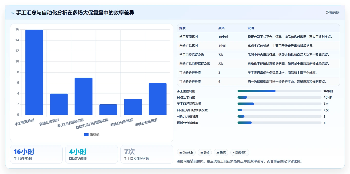Click the Chart.js tag chip
Screen dimensions: 350x174
[x=186, y=152]
